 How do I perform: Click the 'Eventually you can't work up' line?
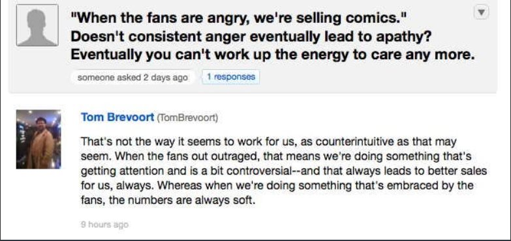(x=272, y=55)
